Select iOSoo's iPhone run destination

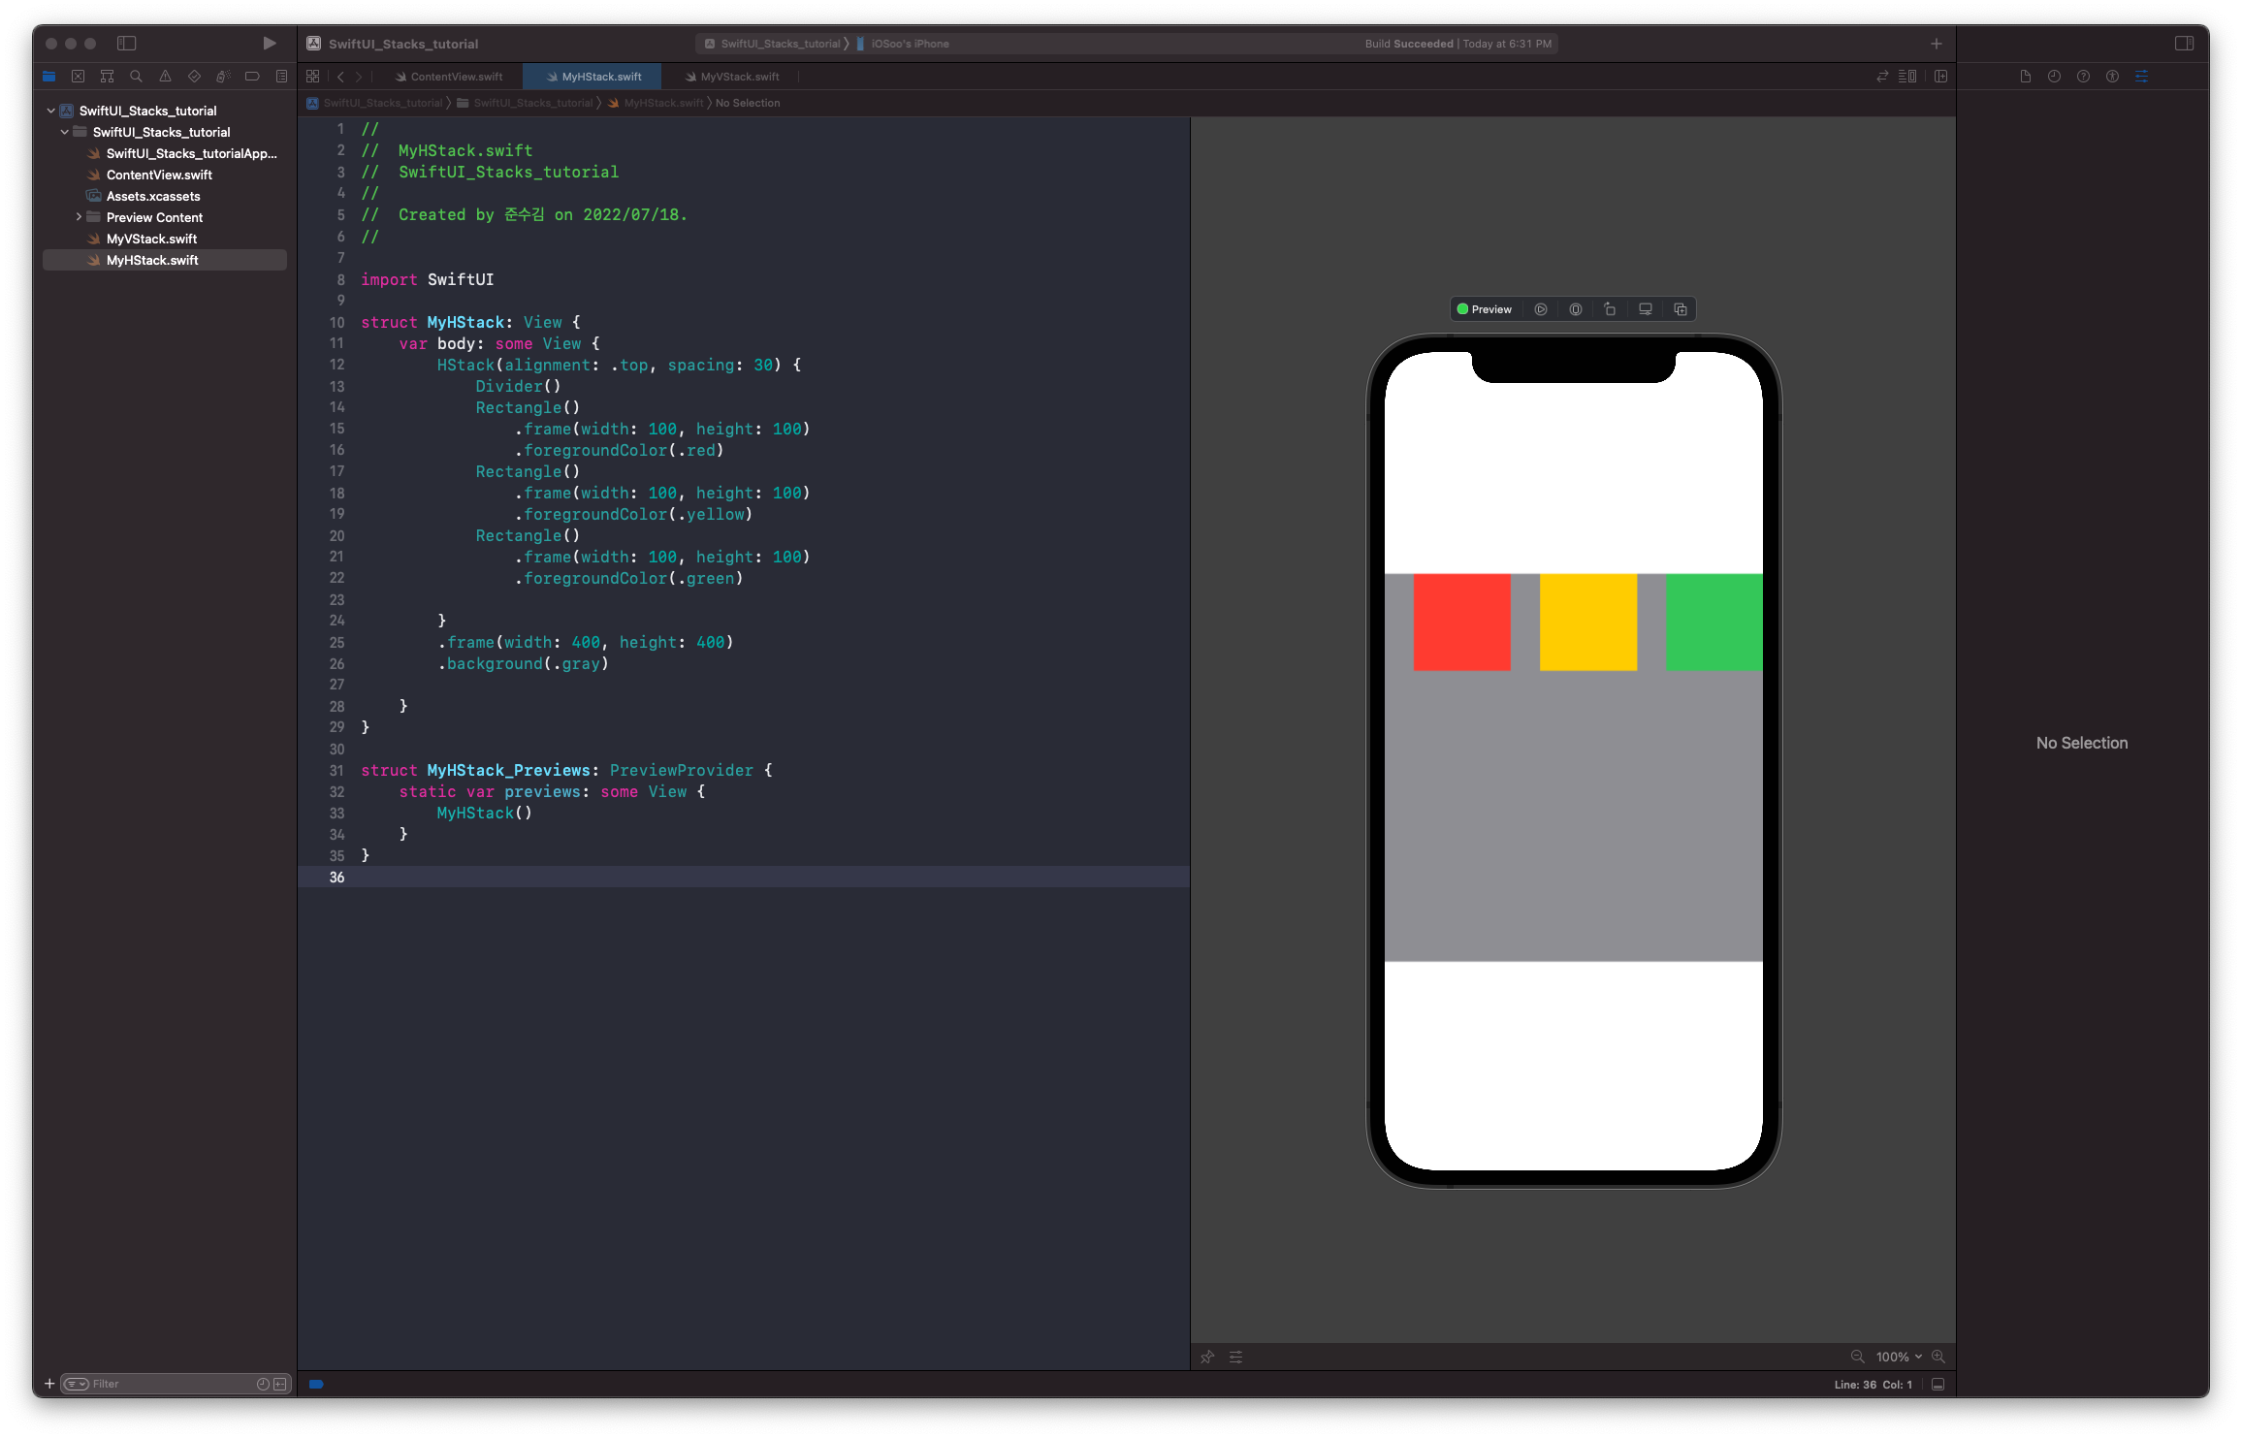click(x=909, y=44)
